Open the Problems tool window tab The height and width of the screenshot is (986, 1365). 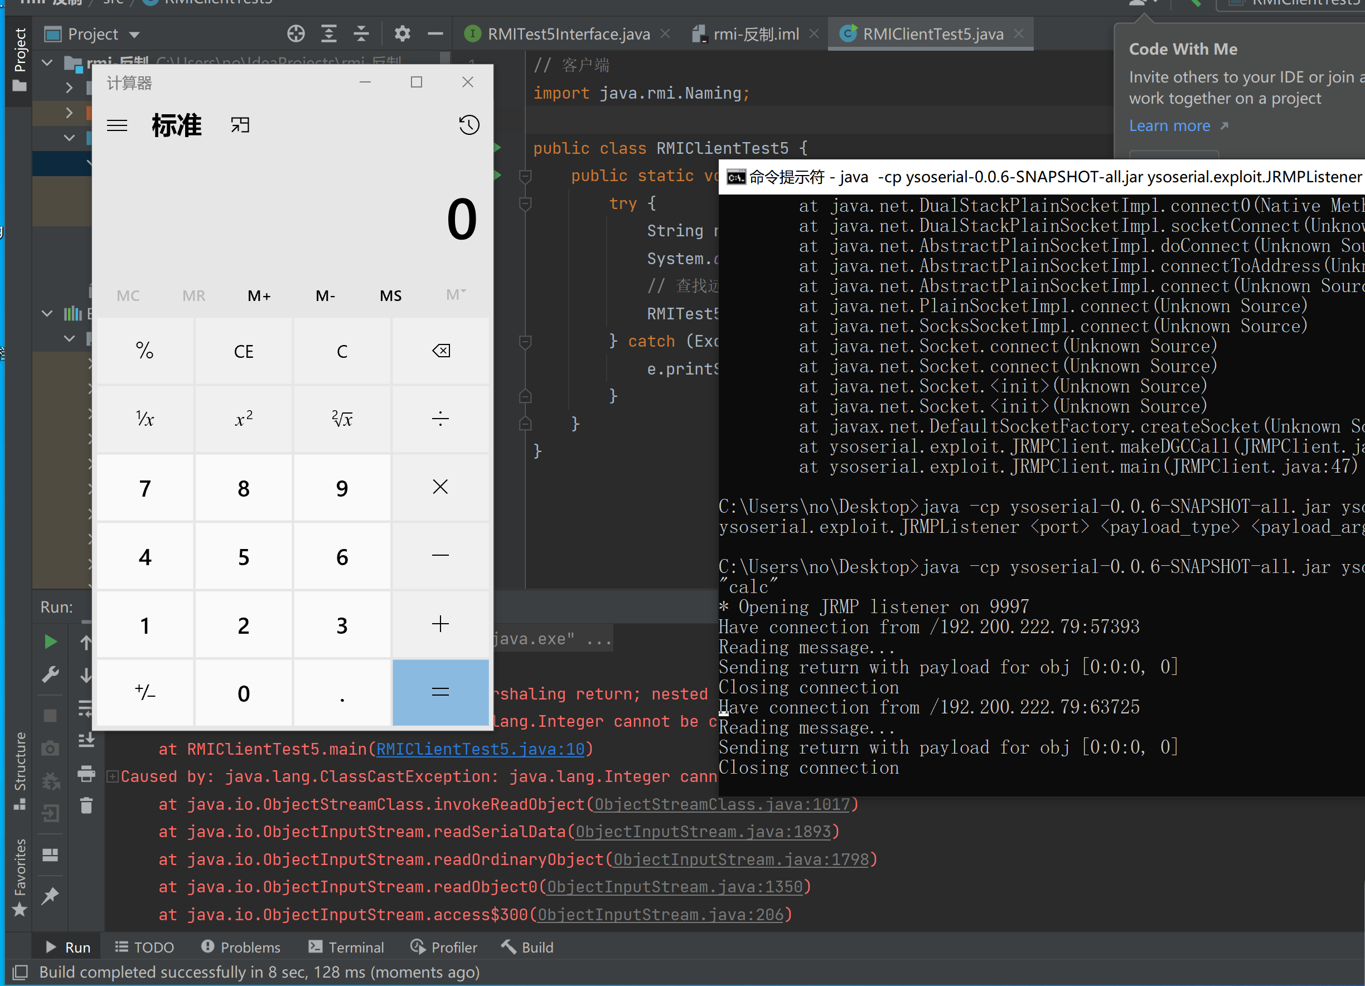click(x=241, y=947)
